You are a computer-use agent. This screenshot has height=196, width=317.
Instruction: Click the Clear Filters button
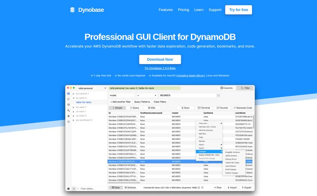click(x=160, y=102)
